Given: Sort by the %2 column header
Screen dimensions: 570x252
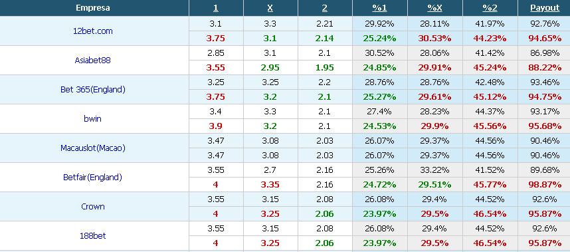Looking at the screenshot, I should pyautogui.click(x=490, y=8).
